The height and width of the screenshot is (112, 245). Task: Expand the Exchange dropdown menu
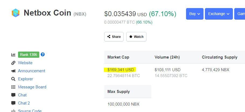coord(219,14)
